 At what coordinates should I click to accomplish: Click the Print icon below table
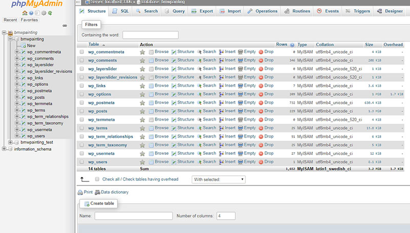pos(80,193)
